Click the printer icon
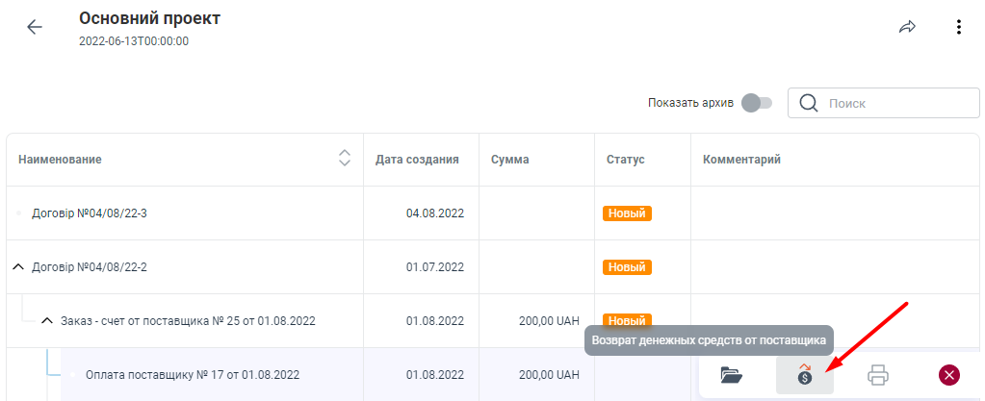 coord(877,375)
